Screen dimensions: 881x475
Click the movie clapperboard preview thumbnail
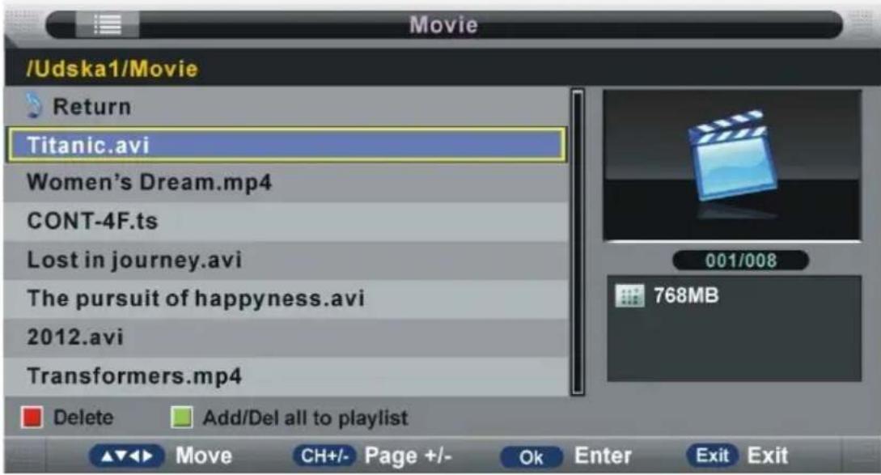coord(731,165)
